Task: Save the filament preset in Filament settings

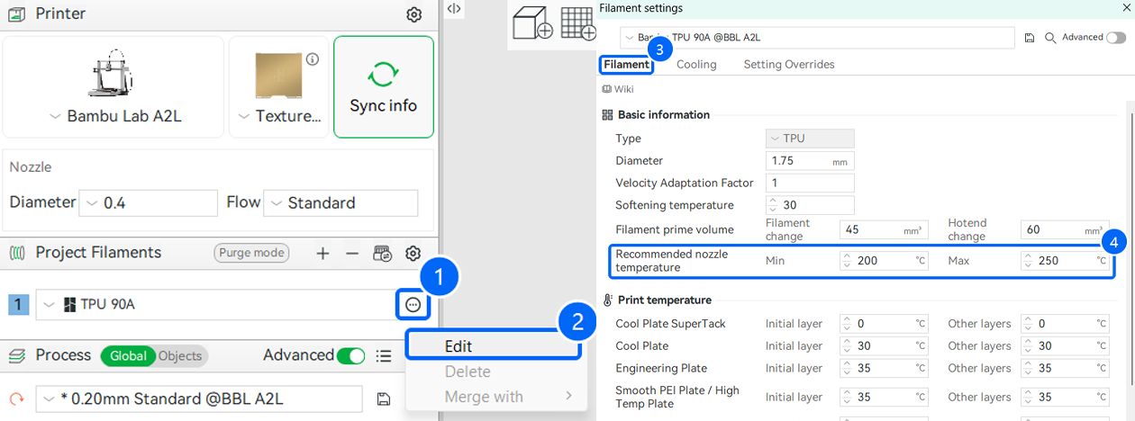Action: pyautogui.click(x=1030, y=38)
